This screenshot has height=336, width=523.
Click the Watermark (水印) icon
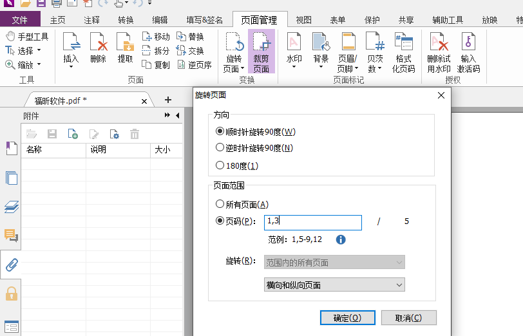click(x=294, y=42)
